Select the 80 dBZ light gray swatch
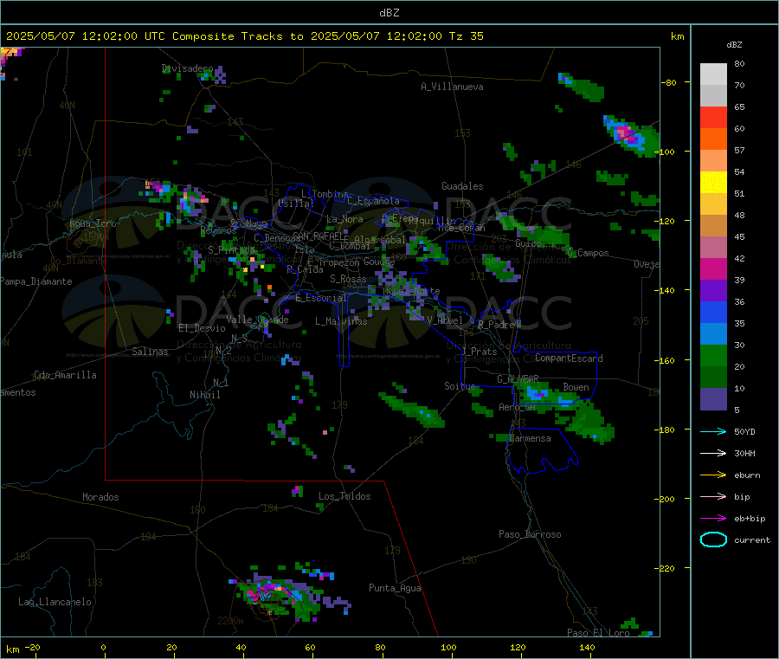 click(713, 74)
